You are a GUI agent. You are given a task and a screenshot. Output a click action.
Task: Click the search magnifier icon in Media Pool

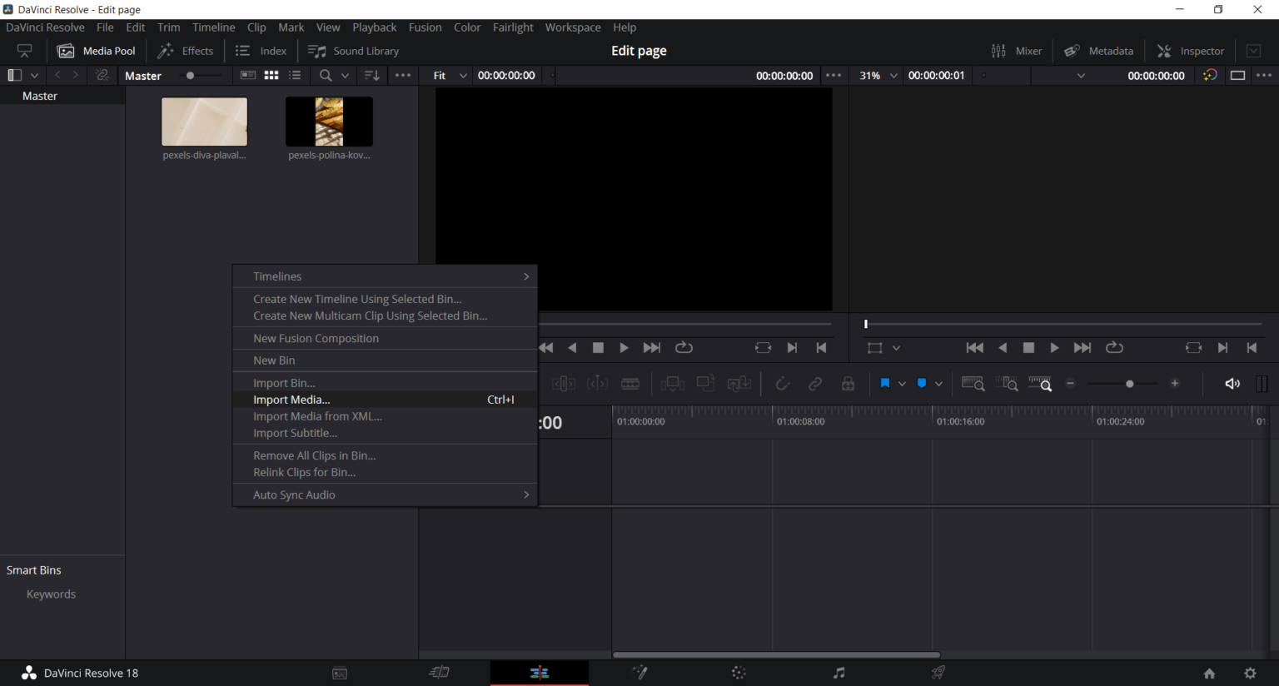326,75
